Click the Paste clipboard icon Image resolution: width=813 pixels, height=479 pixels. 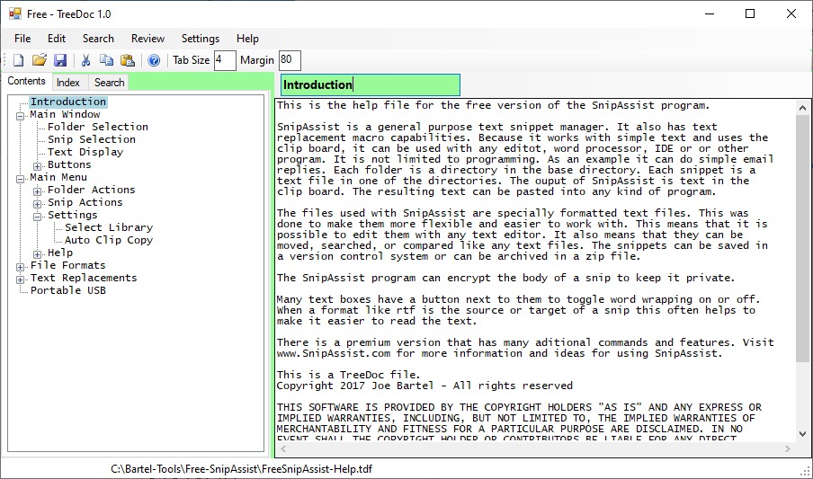point(128,60)
